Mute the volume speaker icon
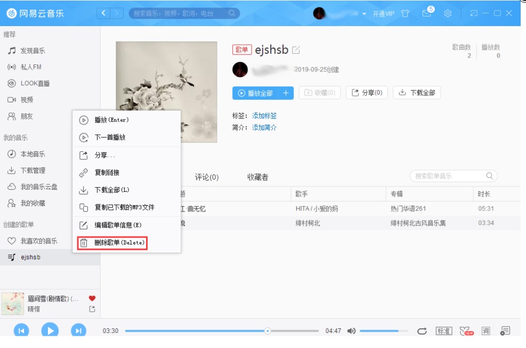This screenshot has width=526, height=348. click(x=351, y=330)
